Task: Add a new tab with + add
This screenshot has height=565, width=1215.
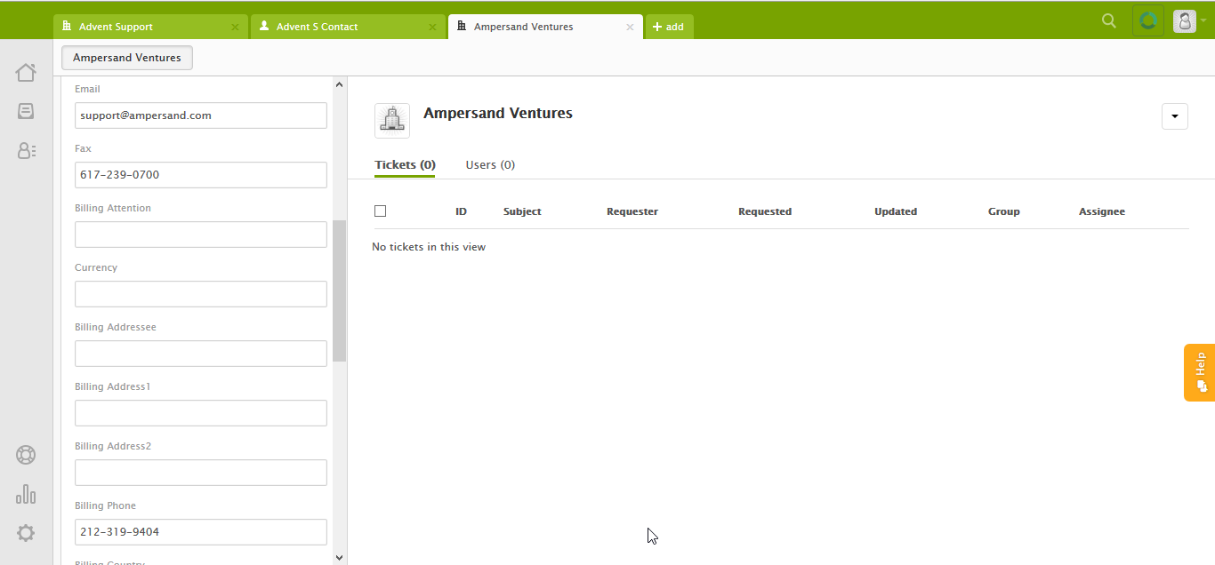Action: point(669,27)
